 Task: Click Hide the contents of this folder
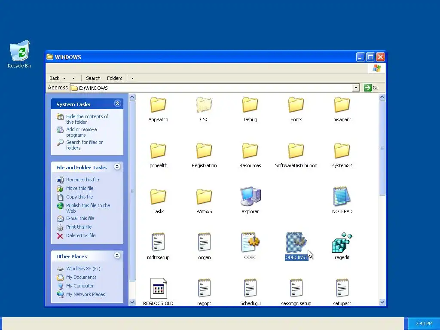87,119
